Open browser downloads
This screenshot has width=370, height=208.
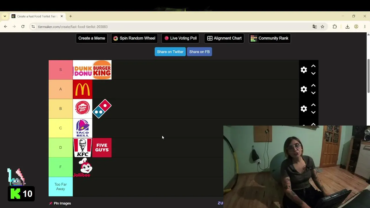tap(347, 27)
